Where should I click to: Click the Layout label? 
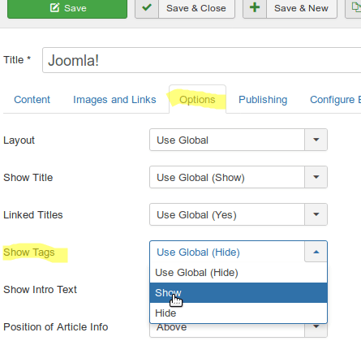(19, 140)
